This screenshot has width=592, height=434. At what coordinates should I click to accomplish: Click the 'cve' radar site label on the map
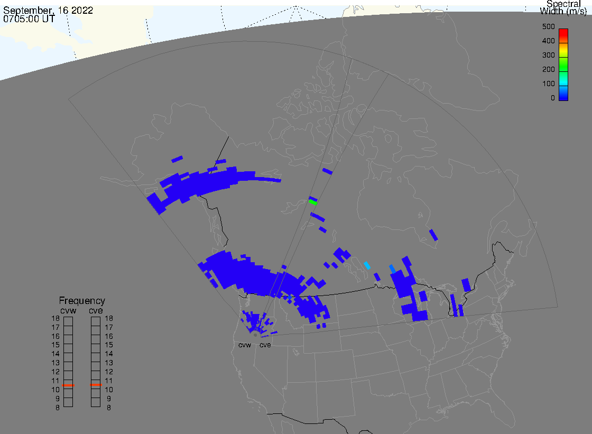pos(265,345)
